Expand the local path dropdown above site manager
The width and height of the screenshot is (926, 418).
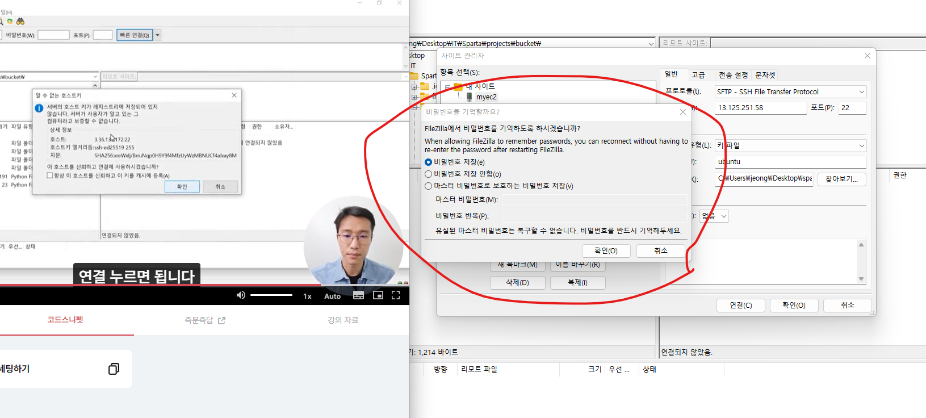click(651, 44)
